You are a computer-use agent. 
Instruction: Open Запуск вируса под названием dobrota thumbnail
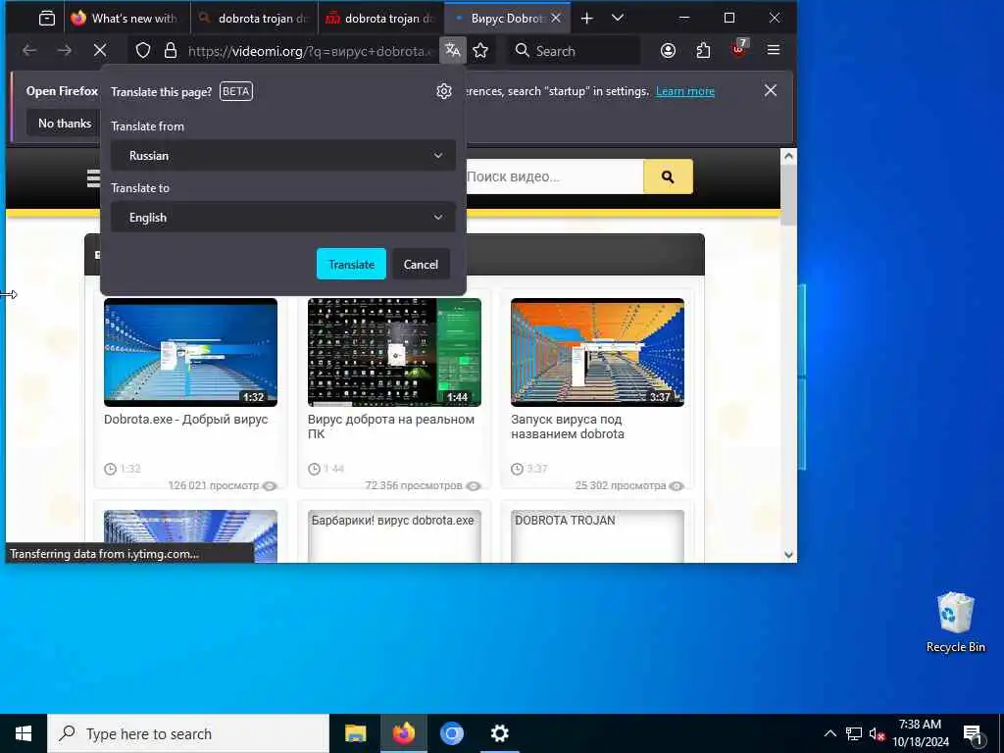(x=597, y=352)
